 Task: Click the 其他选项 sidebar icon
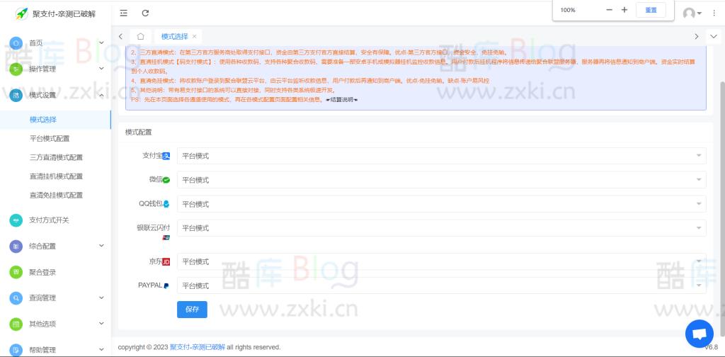tap(16, 324)
